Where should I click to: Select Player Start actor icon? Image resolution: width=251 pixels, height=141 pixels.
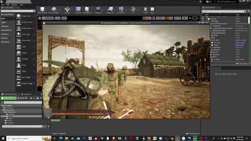pyautogui.click(x=19, y=41)
